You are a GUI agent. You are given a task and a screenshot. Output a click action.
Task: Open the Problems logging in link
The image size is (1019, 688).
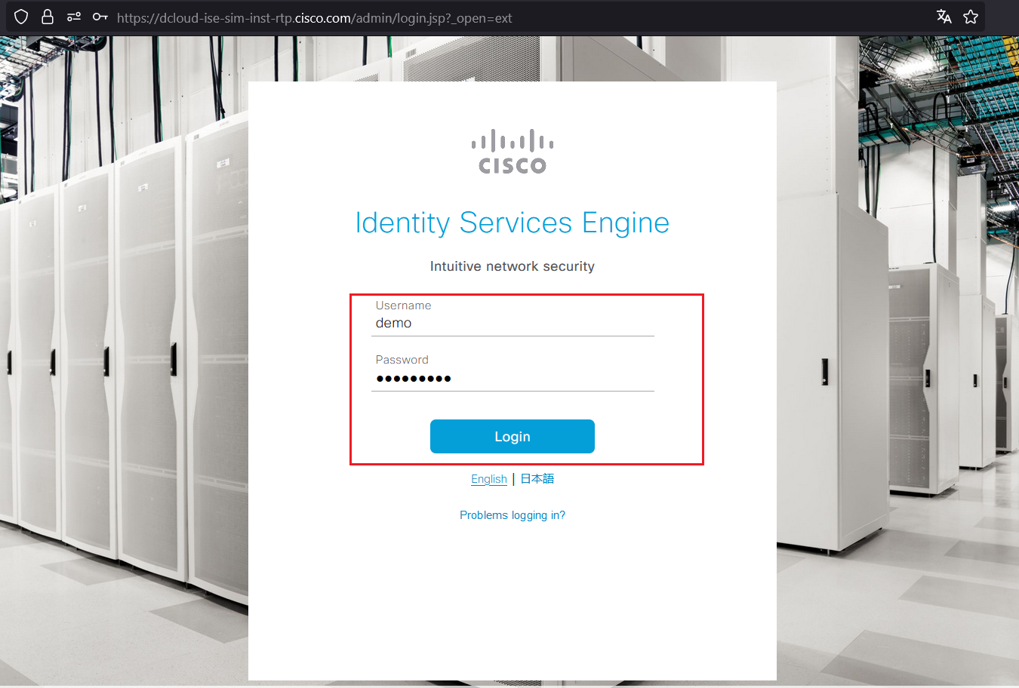pyautogui.click(x=513, y=514)
